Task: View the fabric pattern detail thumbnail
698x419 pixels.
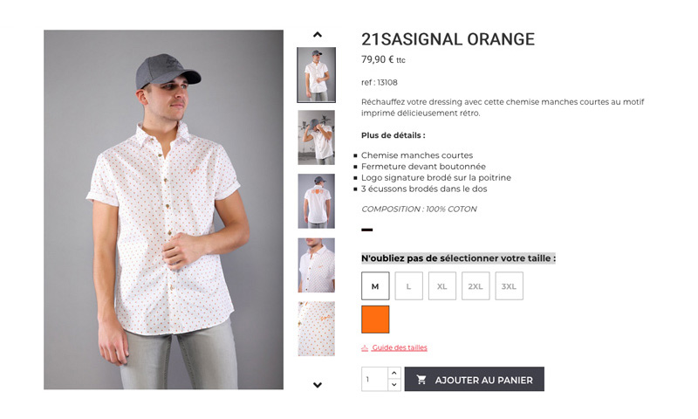Action: [316, 328]
